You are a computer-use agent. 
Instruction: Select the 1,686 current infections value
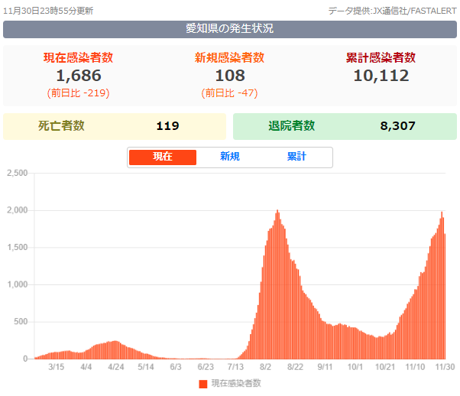[x=79, y=76]
